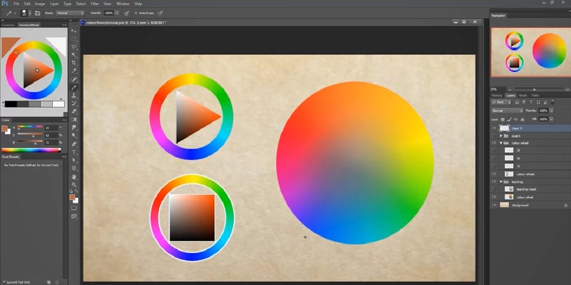
Task: Open the layer Kind filter dropdown
Action: (x=501, y=103)
